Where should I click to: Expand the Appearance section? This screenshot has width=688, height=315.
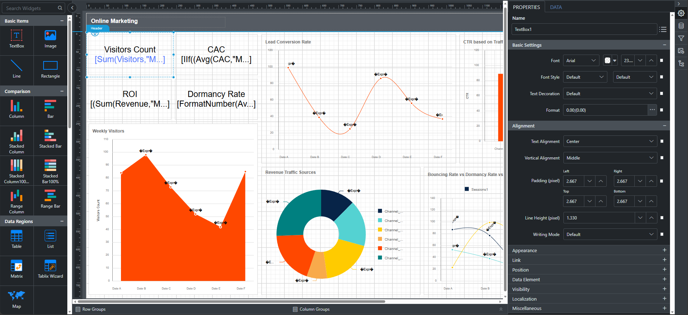coord(589,250)
